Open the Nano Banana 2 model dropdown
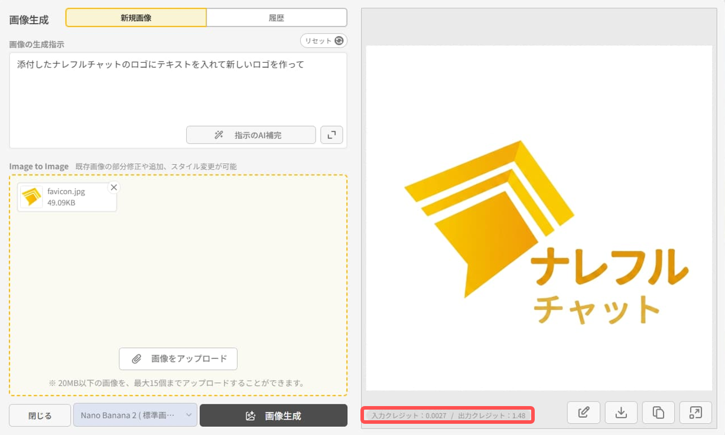 point(135,416)
